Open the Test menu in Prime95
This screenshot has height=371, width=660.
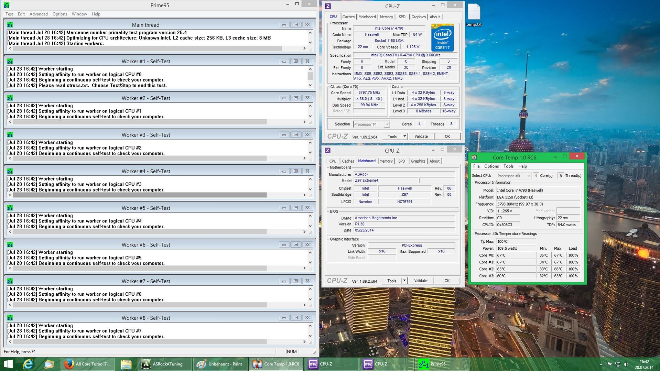(x=9, y=14)
